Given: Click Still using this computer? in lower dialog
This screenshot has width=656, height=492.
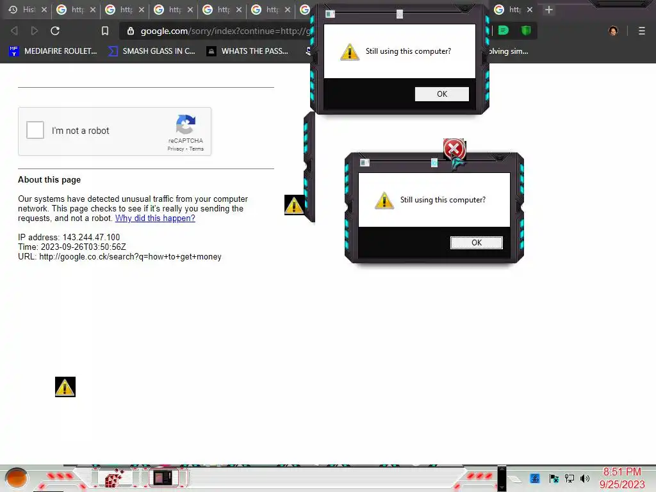Looking at the screenshot, I should (x=443, y=200).
